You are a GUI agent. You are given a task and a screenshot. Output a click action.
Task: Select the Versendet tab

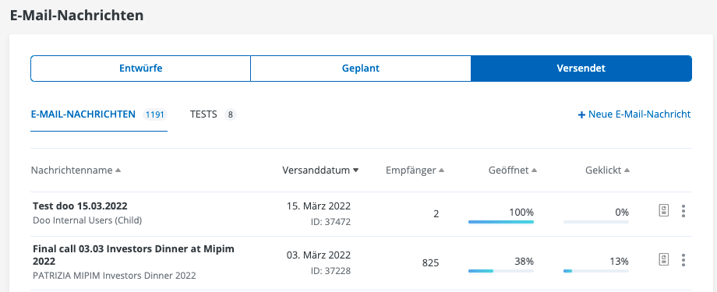point(581,69)
